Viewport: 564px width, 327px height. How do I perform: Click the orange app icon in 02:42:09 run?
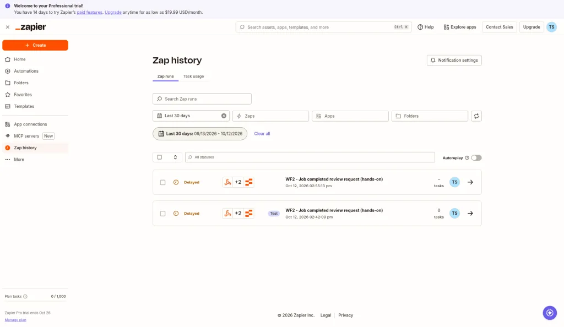248,214
